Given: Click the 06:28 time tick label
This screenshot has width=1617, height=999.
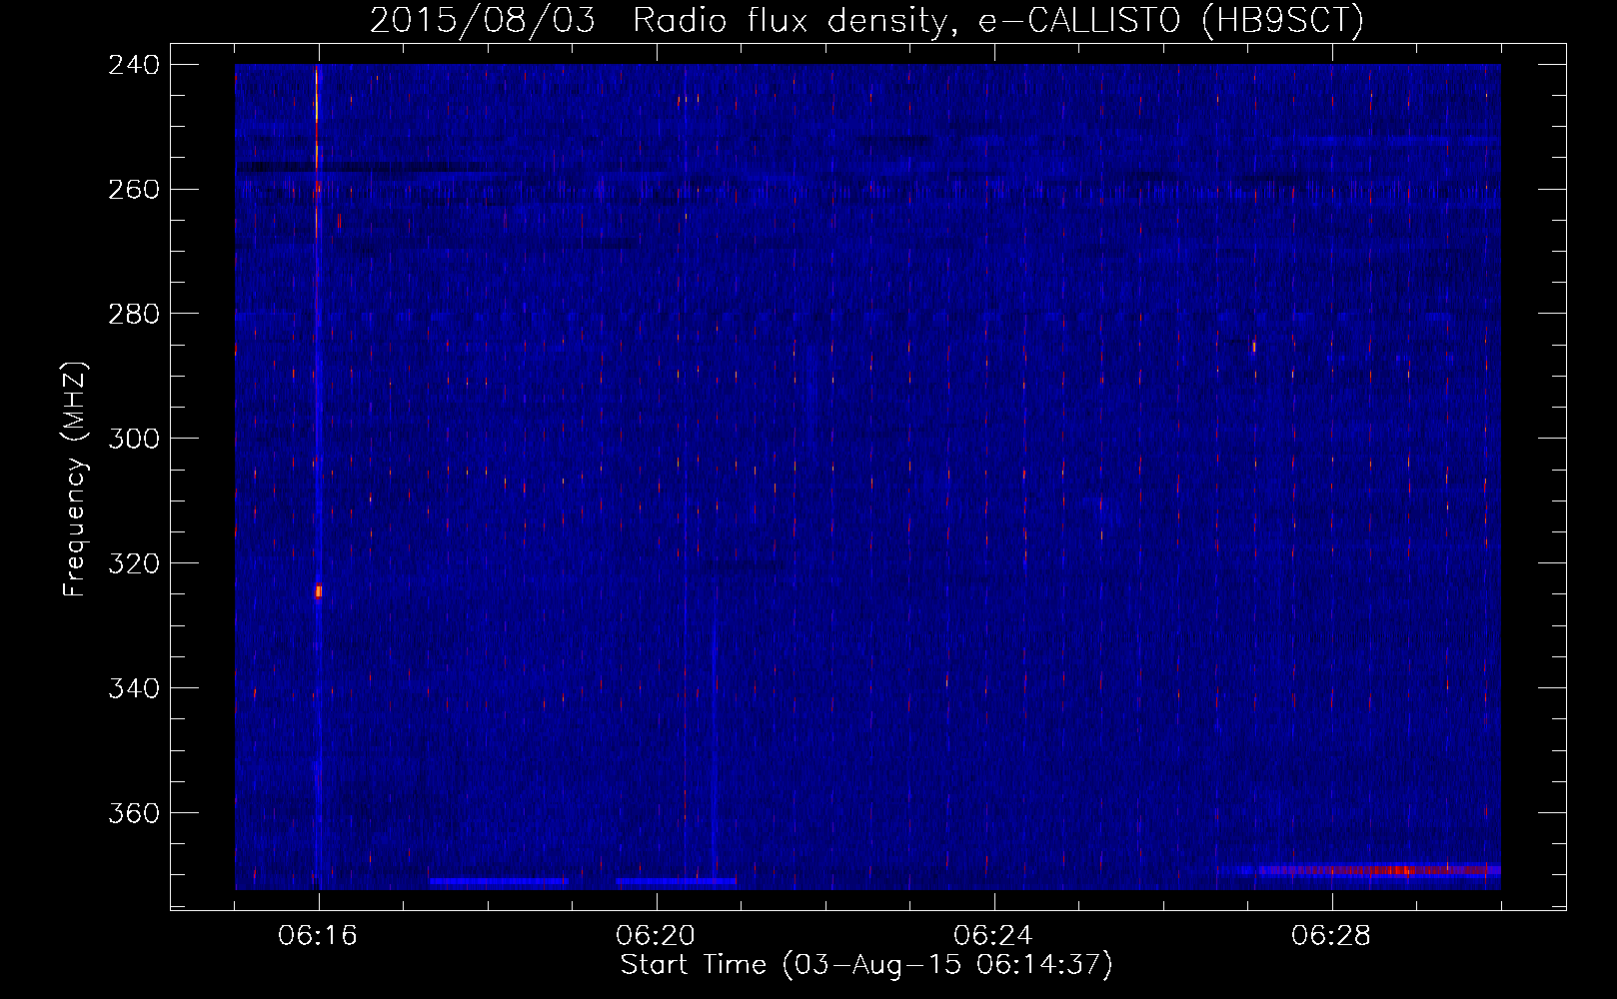Looking at the screenshot, I should pos(1331,936).
